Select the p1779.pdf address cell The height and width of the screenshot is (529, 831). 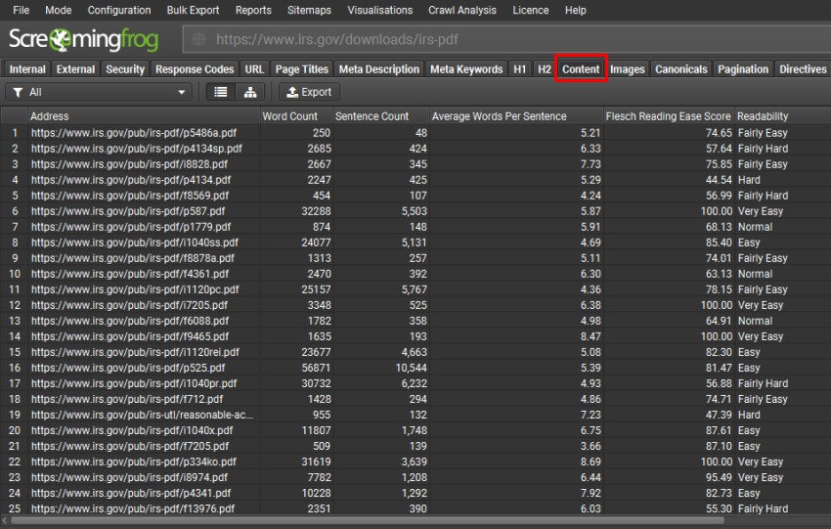131,227
